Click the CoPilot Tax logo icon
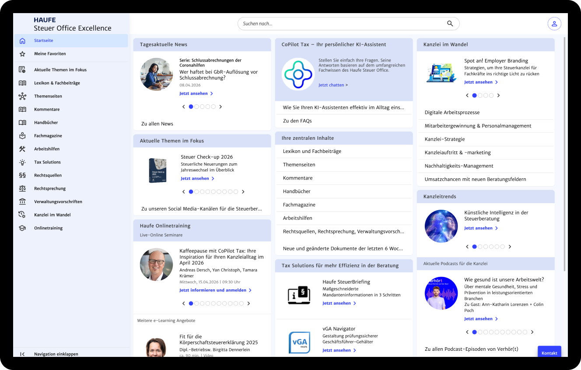The width and height of the screenshot is (581, 370). [298, 74]
